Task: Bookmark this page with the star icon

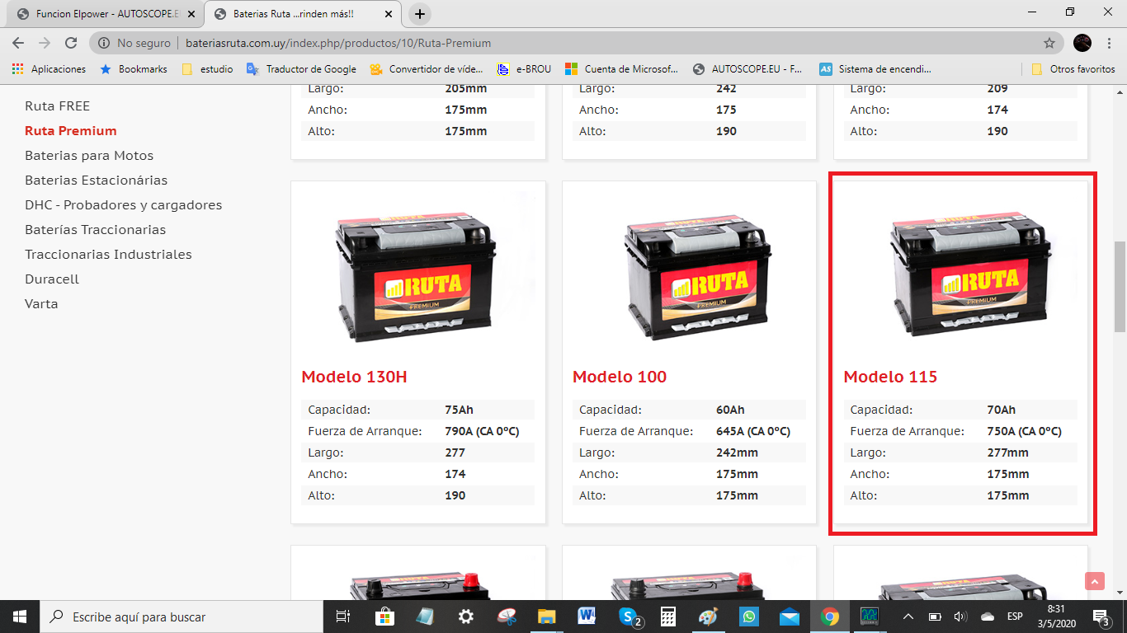Action: point(1049,43)
